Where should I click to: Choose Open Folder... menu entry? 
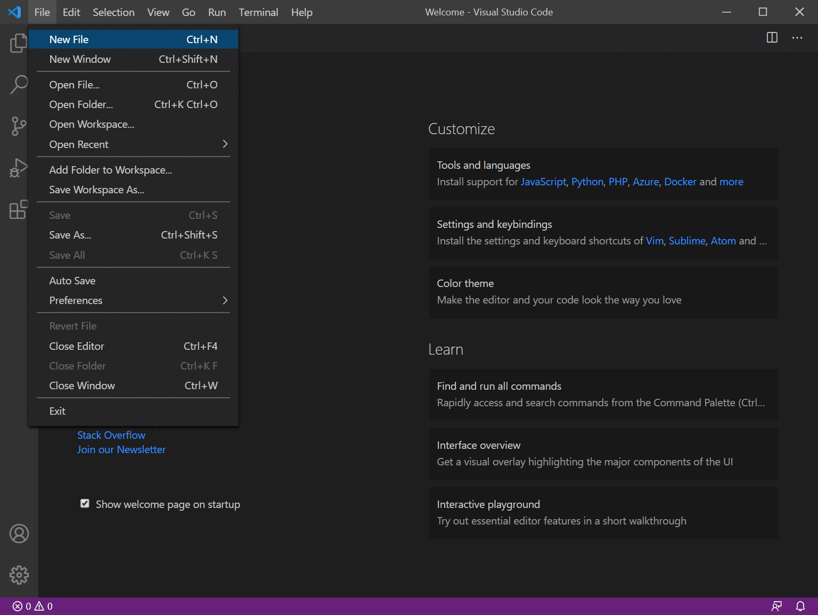click(133, 104)
